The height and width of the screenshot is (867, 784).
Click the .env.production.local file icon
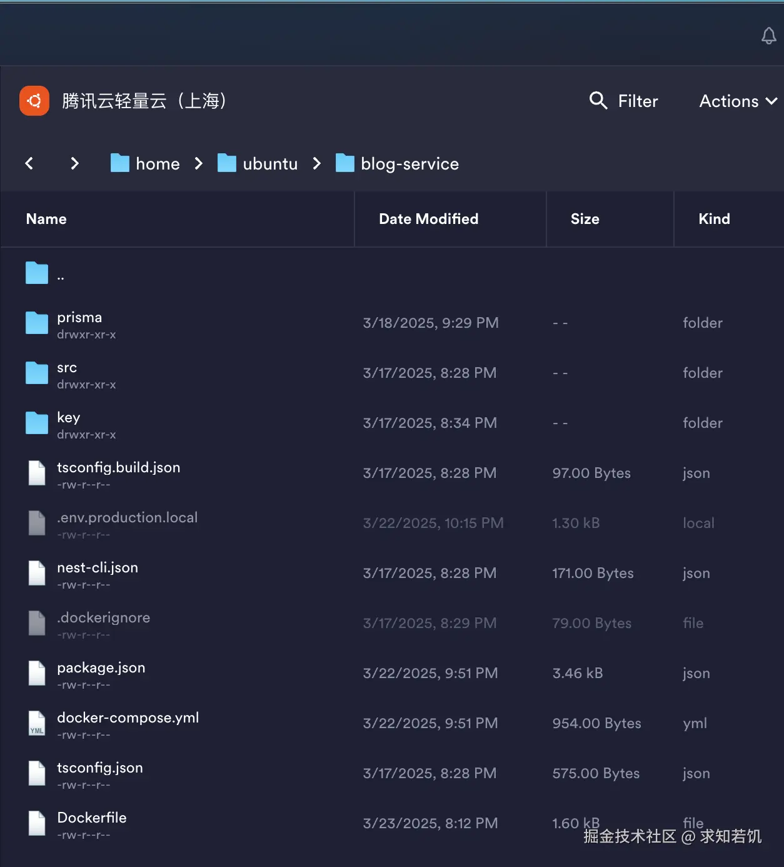tap(37, 523)
